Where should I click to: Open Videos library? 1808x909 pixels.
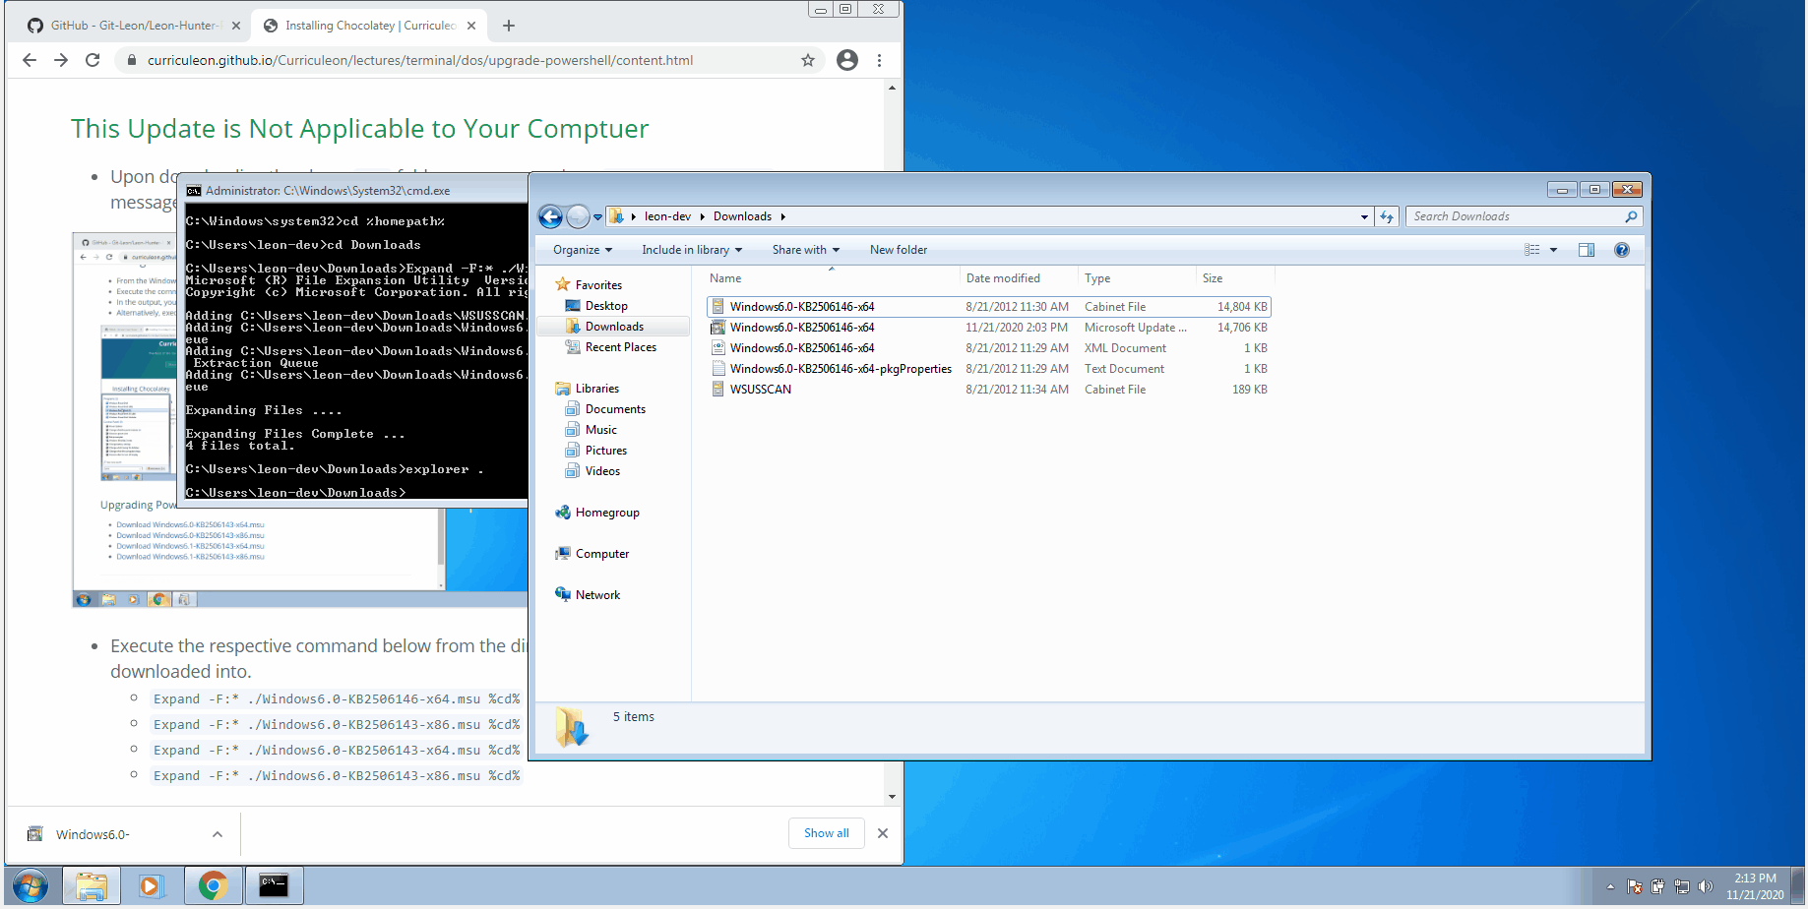(x=602, y=471)
